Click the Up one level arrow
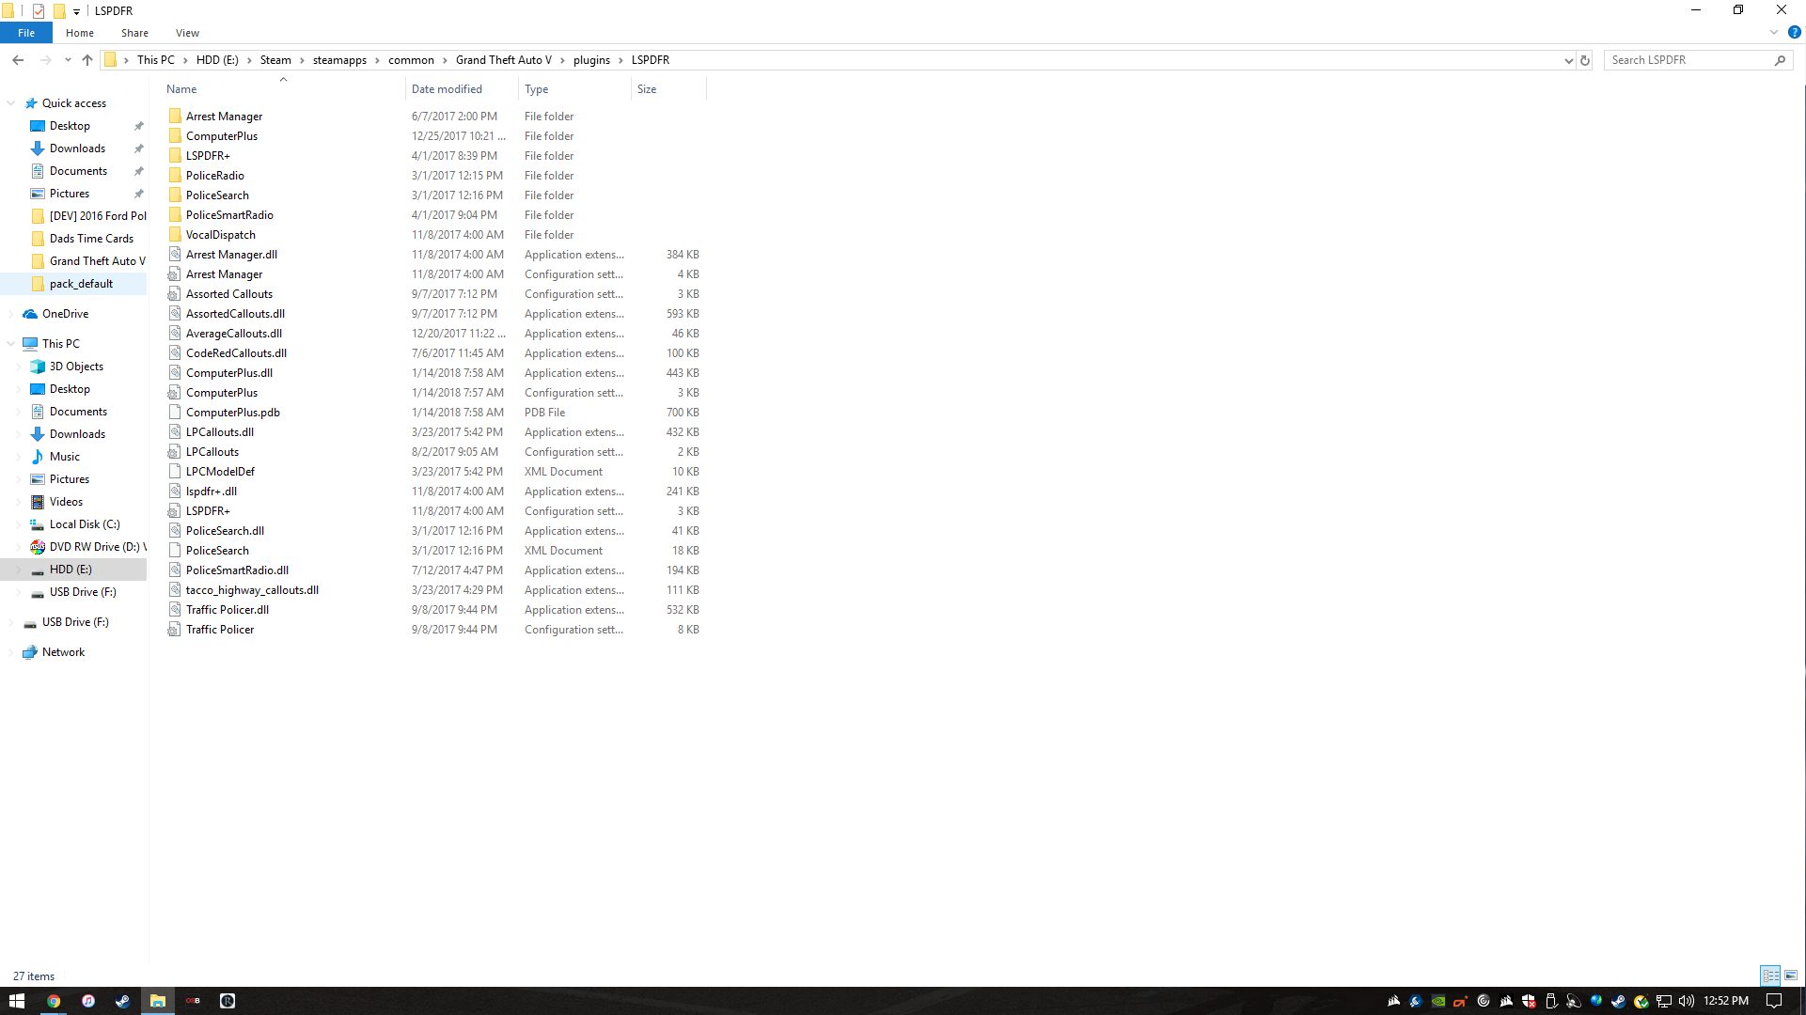1806x1015 pixels. (87, 60)
